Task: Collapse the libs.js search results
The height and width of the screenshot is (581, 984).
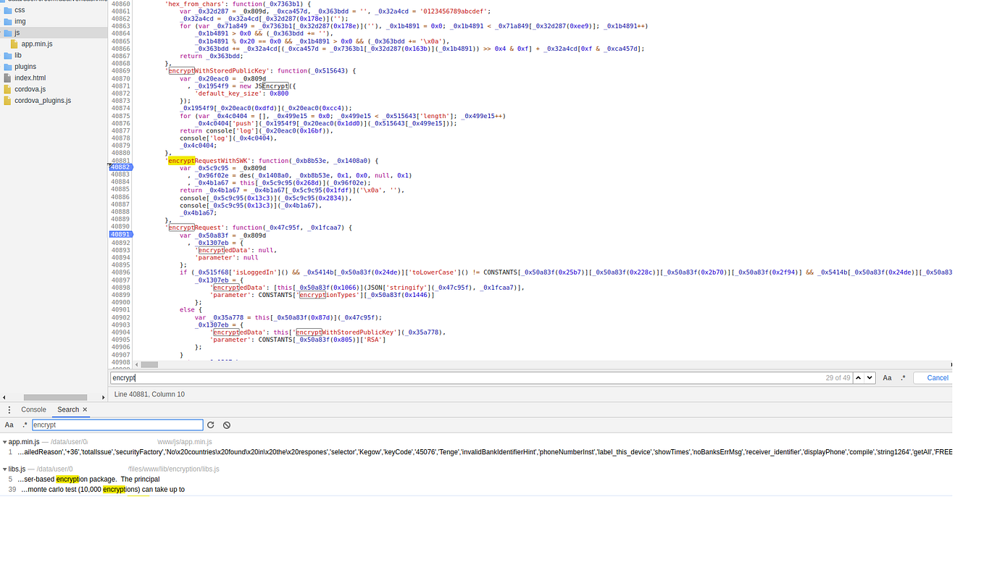Action: click(4, 469)
